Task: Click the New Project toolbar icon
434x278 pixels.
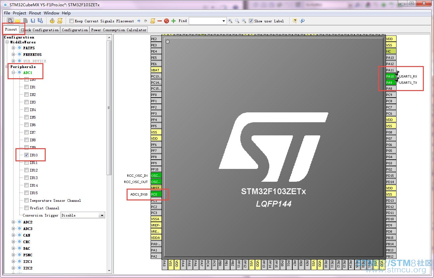Action: pyautogui.click(x=11, y=21)
